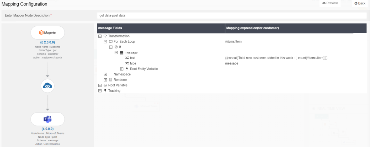Click the Microsoft Teams node icon

click(x=48, y=119)
